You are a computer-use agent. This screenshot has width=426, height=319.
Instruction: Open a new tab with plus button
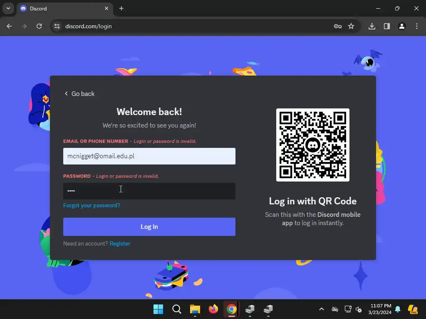point(121,8)
